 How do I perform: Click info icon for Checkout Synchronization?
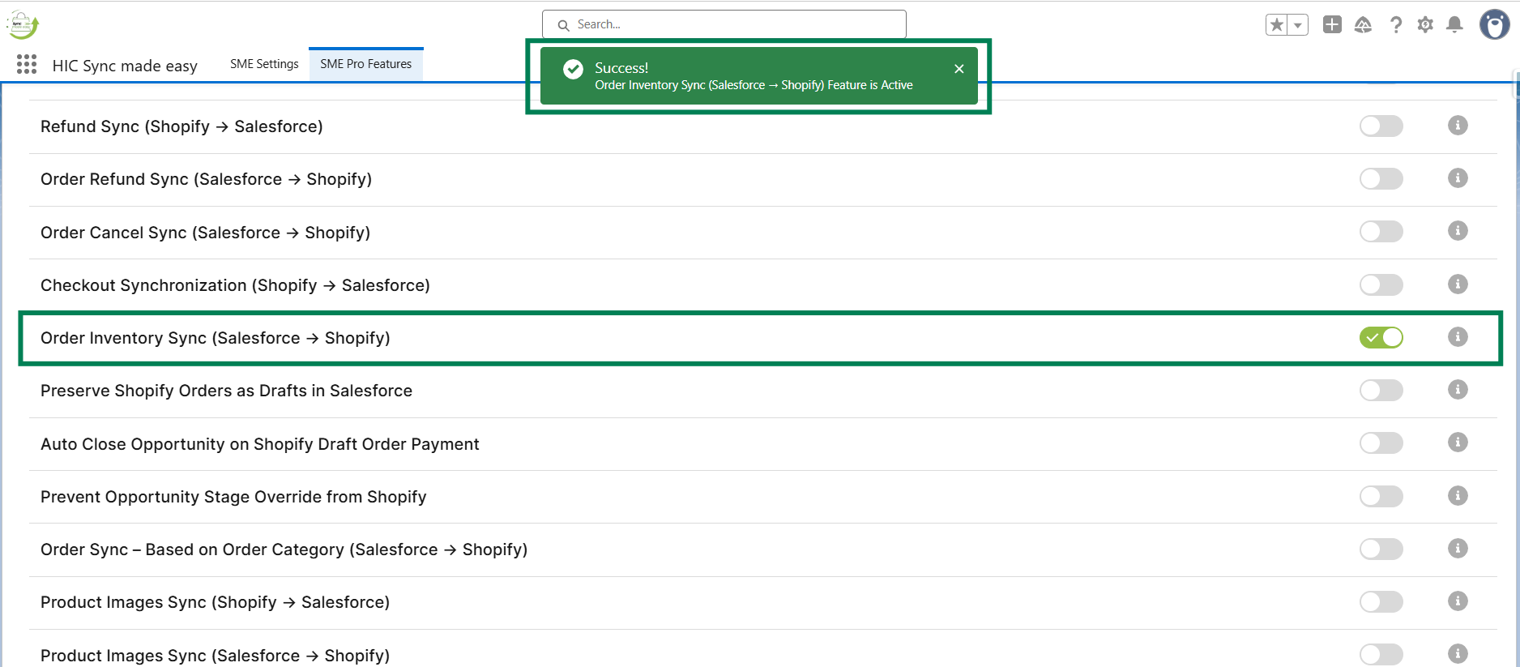(x=1458, y=284)
